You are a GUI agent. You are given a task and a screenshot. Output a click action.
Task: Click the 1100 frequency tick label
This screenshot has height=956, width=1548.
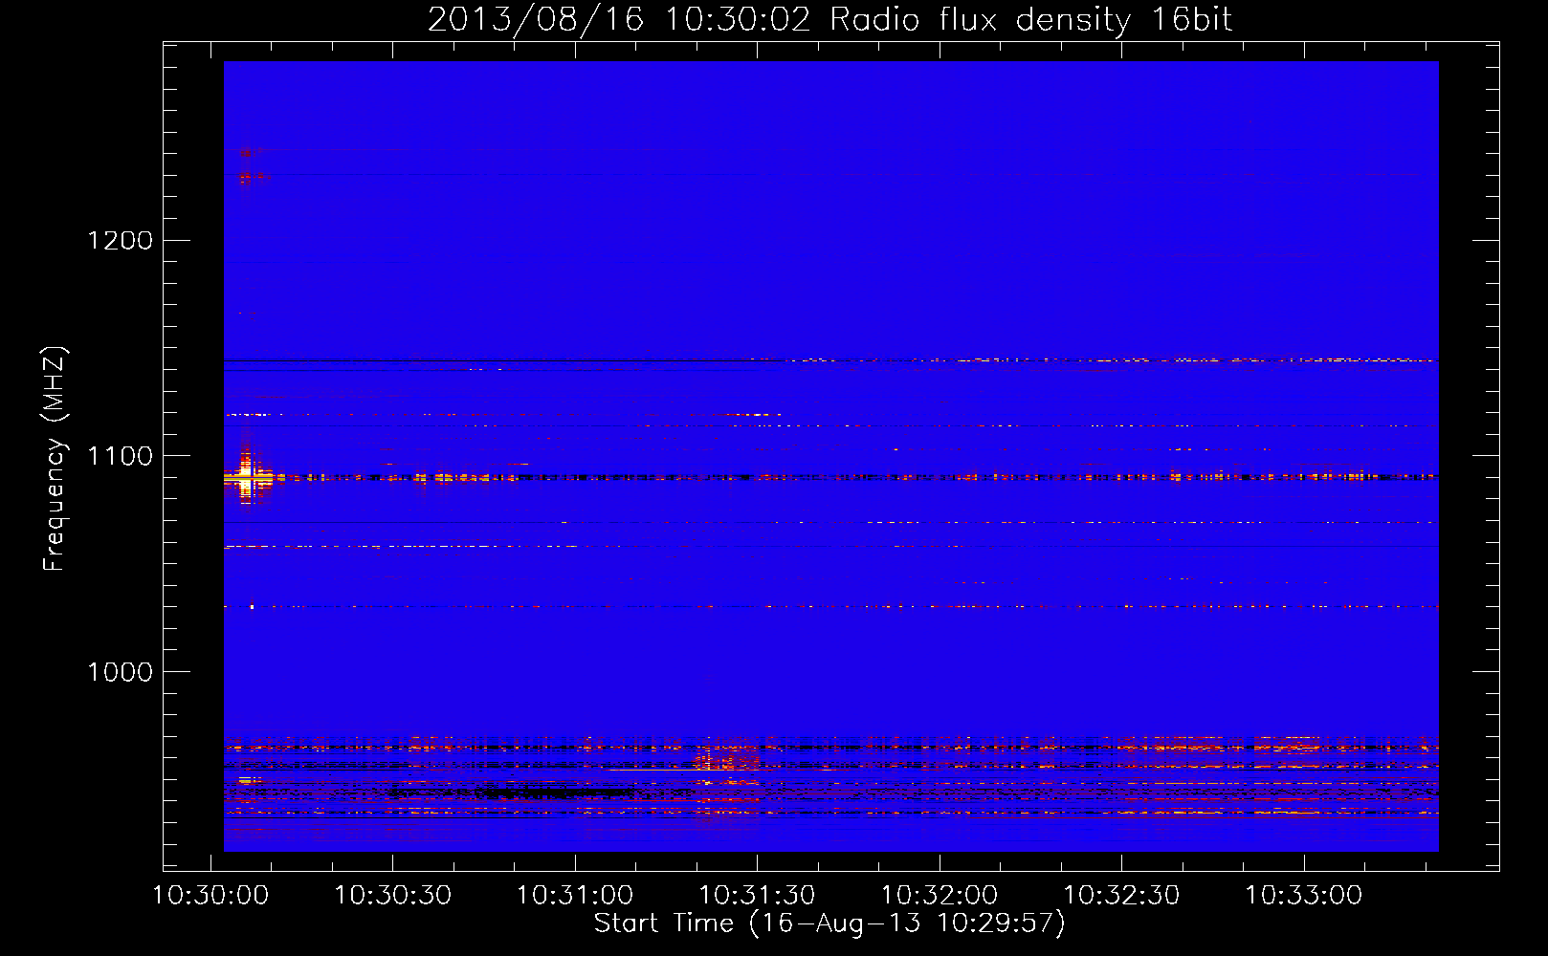[120, 456]
